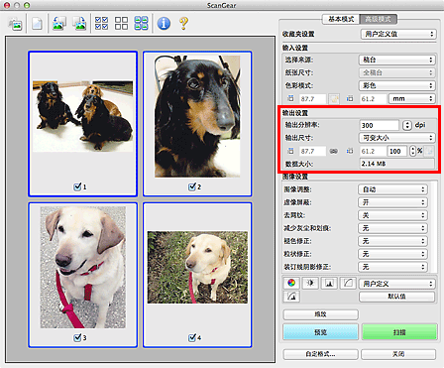The image size is (444, 368).
Task: Click the 缩放 zoom button
Action: pyautogui.click(x=320, y=314)
